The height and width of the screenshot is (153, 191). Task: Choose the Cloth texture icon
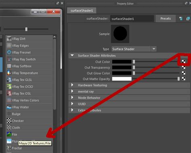[9, 128]
